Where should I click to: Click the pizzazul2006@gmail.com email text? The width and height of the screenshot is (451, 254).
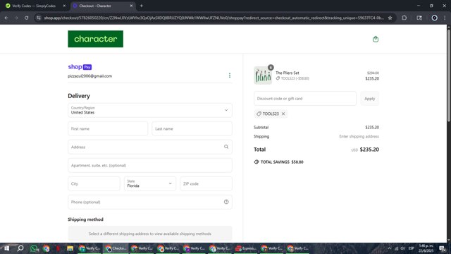click(x=89, y=76)
